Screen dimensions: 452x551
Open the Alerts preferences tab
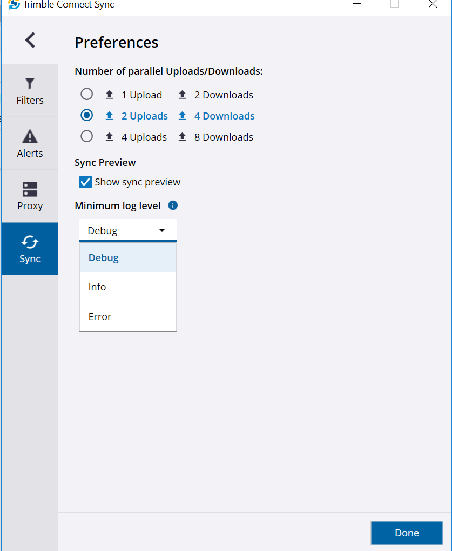coord(30,143)
